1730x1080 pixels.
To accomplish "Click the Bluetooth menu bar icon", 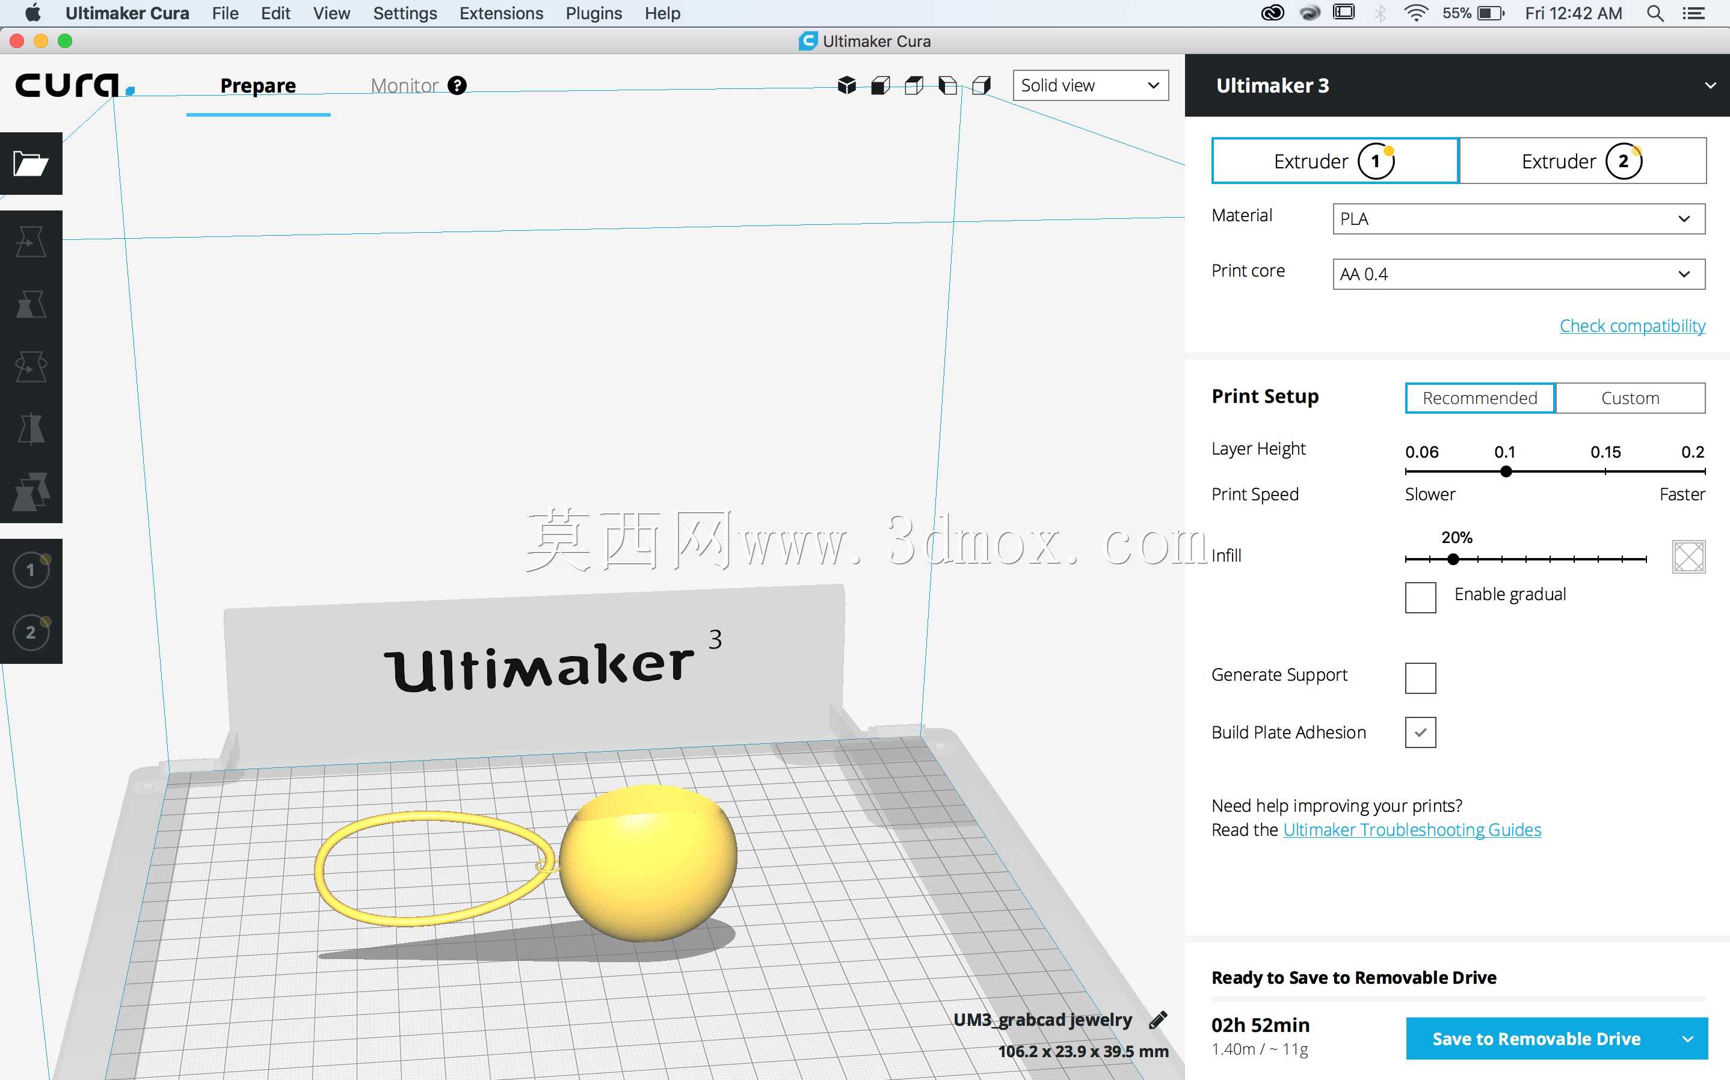I will (1380, 13).
